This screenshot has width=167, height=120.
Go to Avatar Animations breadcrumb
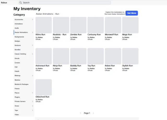44,14
